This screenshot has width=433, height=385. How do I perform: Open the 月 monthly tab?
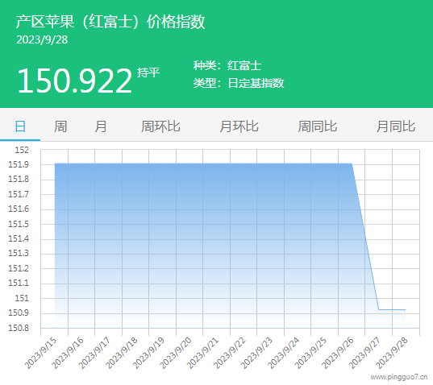(101, 126)
